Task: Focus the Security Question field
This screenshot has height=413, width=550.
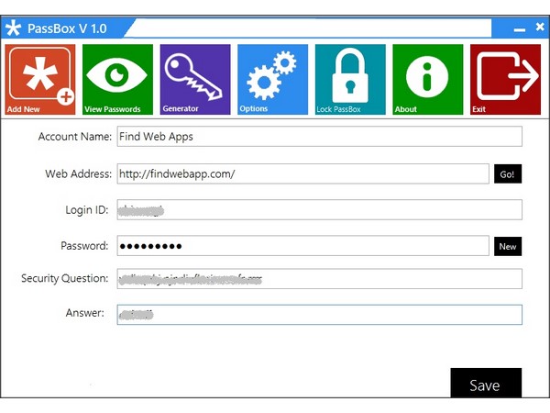Action: coord(319,279)
